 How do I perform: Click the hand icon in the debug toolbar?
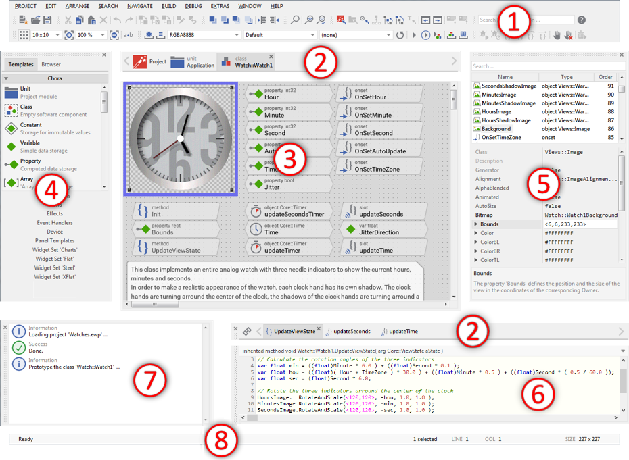tap(557, 35)
